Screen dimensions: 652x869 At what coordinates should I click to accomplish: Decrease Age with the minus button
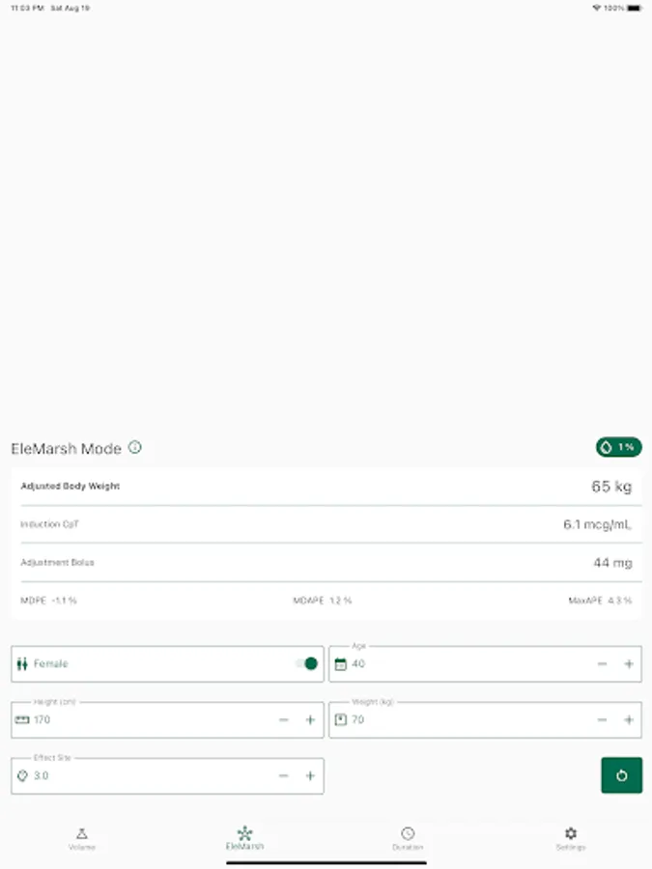602,663
